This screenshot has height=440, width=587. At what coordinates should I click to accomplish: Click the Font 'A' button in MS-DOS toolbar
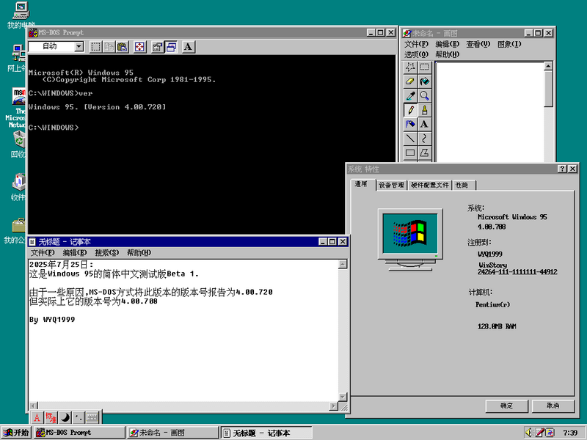coord(189,47)
